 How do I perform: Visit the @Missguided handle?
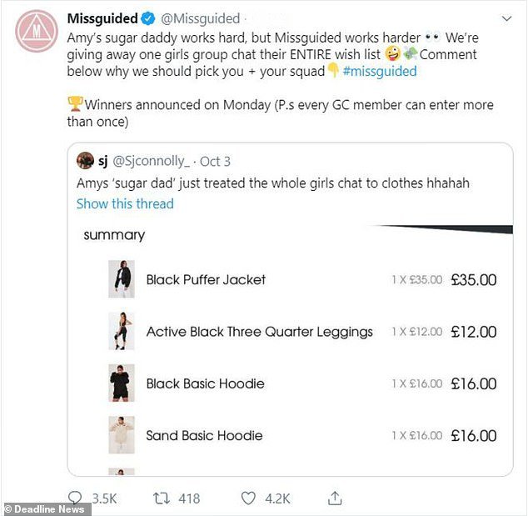pyautogui.click(x=201, y=18)
